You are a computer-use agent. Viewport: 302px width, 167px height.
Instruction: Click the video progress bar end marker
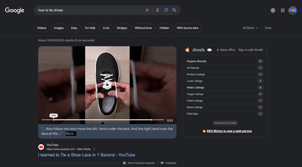pyautogui.click(x=152, y=120)
